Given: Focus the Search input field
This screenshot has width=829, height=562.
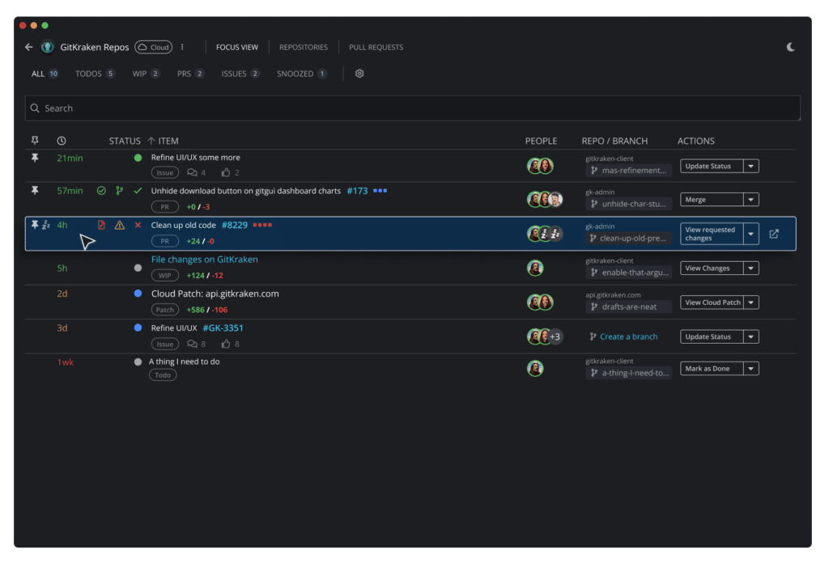Looking at the screenshot, I should [x=412, y=108].
